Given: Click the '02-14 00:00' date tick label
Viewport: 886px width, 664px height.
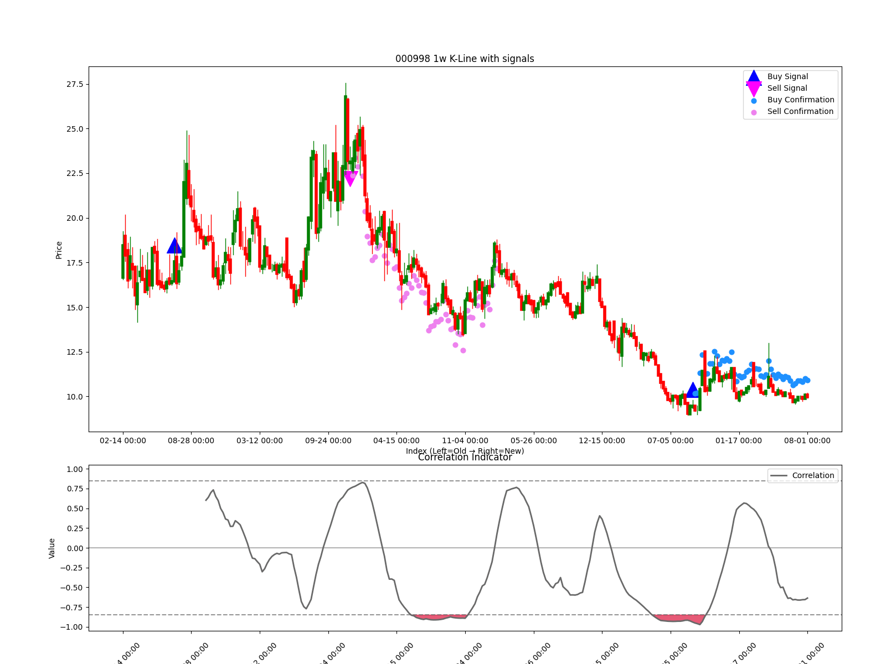Looking at the screenshot, I should [123, 440].
